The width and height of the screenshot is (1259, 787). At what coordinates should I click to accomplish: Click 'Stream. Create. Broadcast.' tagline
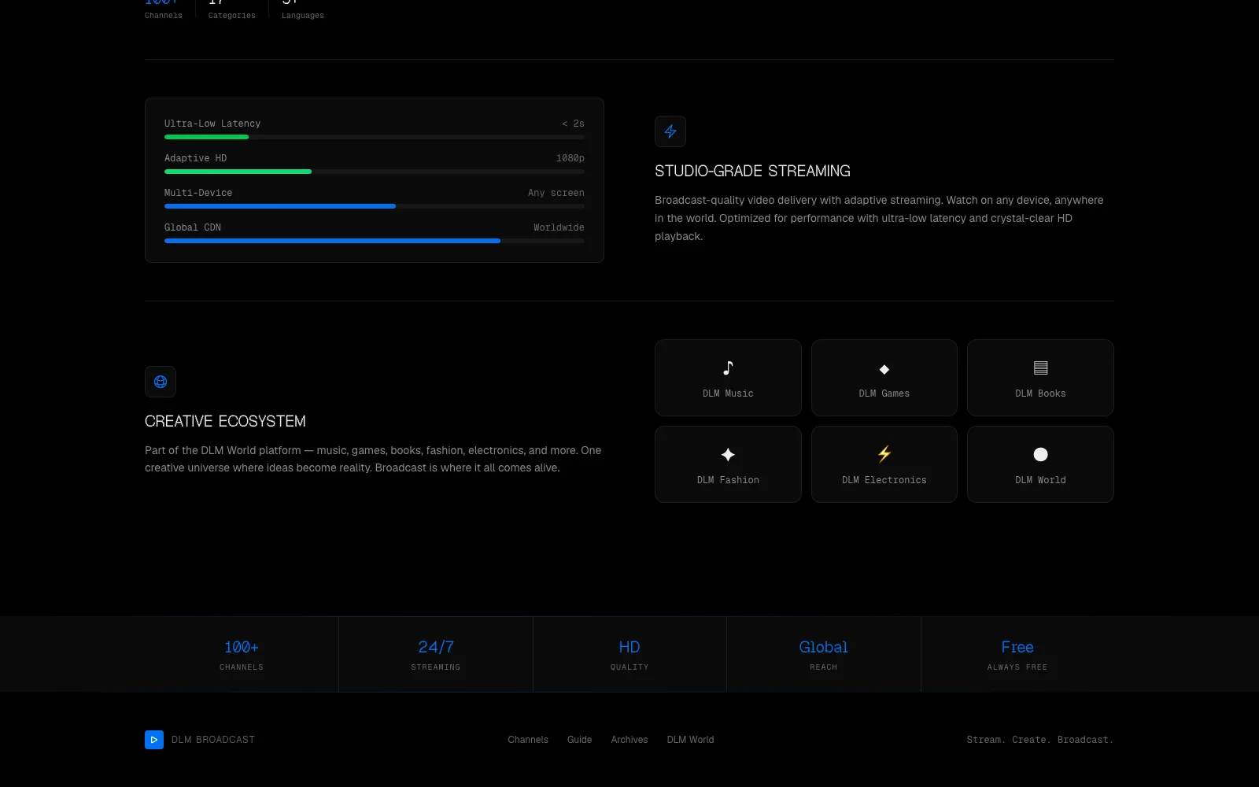(x=1040, y=740)
